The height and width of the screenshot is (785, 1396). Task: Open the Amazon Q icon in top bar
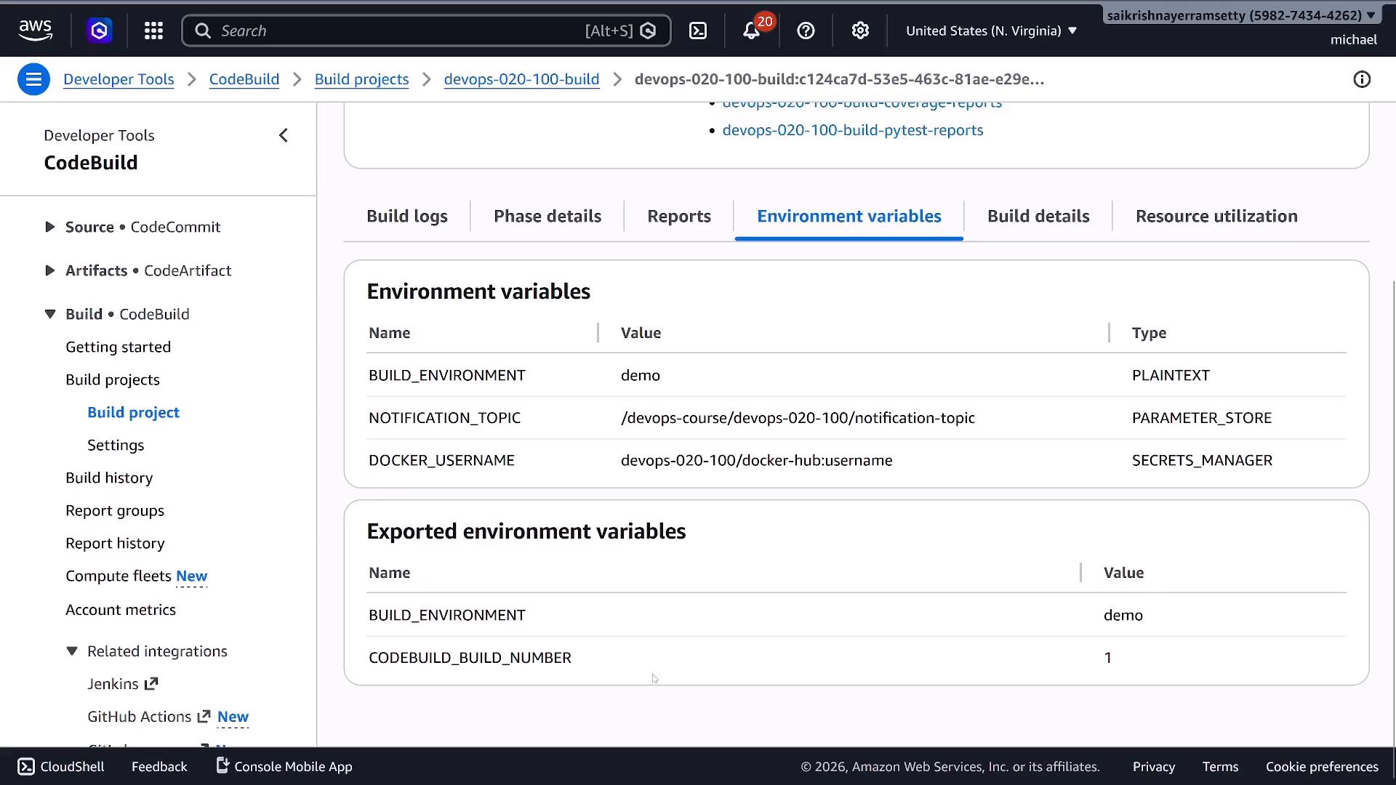click(x=100, y=31)
